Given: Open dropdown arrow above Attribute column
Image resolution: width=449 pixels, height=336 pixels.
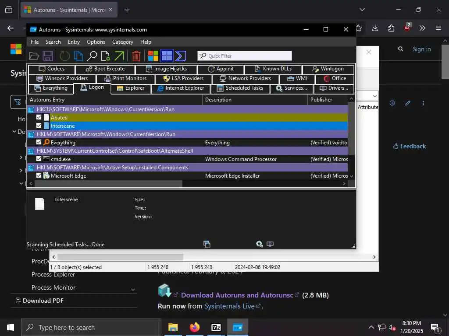Looking at the screenshot, I should point(375,96).
